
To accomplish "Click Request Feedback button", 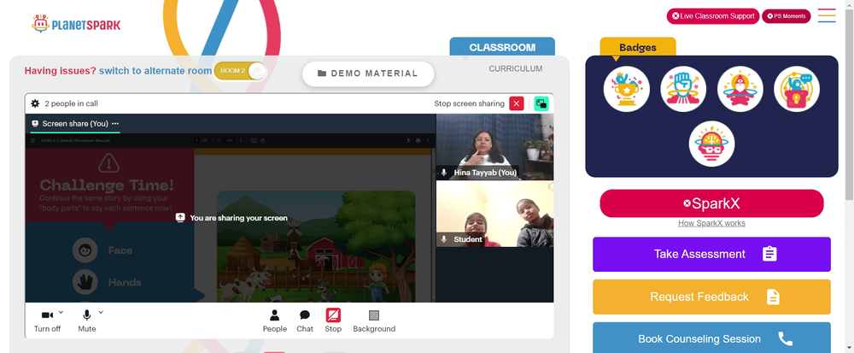I will (711, 297).
